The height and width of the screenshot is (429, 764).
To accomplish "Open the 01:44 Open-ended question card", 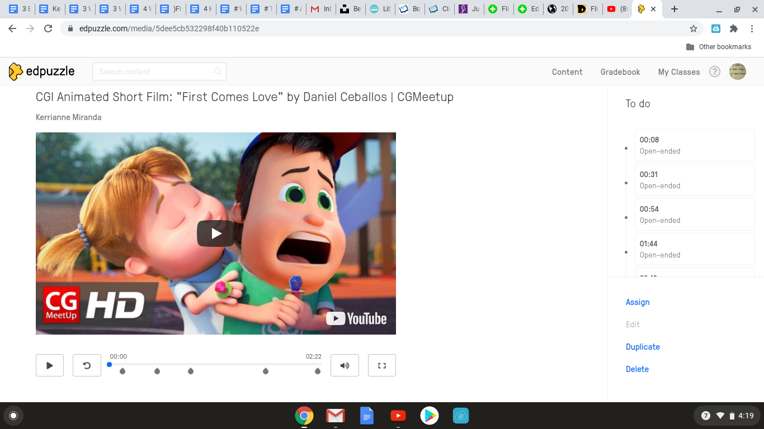I will pos(695,249).
